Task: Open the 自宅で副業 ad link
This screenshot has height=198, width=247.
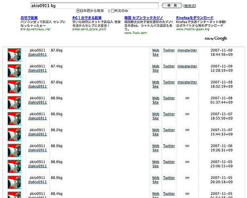Action: click(29, 18)
